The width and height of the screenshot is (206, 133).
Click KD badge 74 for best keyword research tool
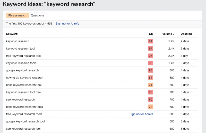(151, 85)
